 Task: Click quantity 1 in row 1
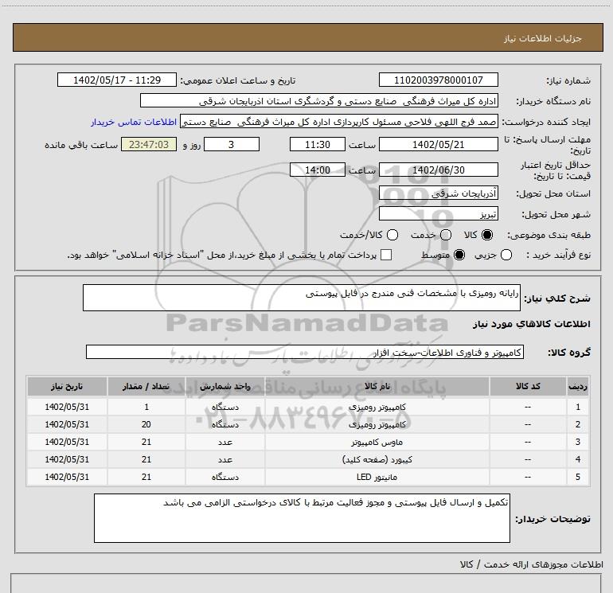146,407
